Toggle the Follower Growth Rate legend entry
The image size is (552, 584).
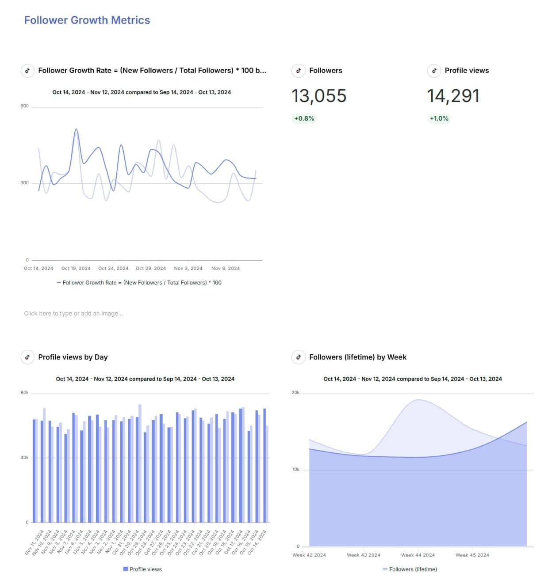pos(139,282)
